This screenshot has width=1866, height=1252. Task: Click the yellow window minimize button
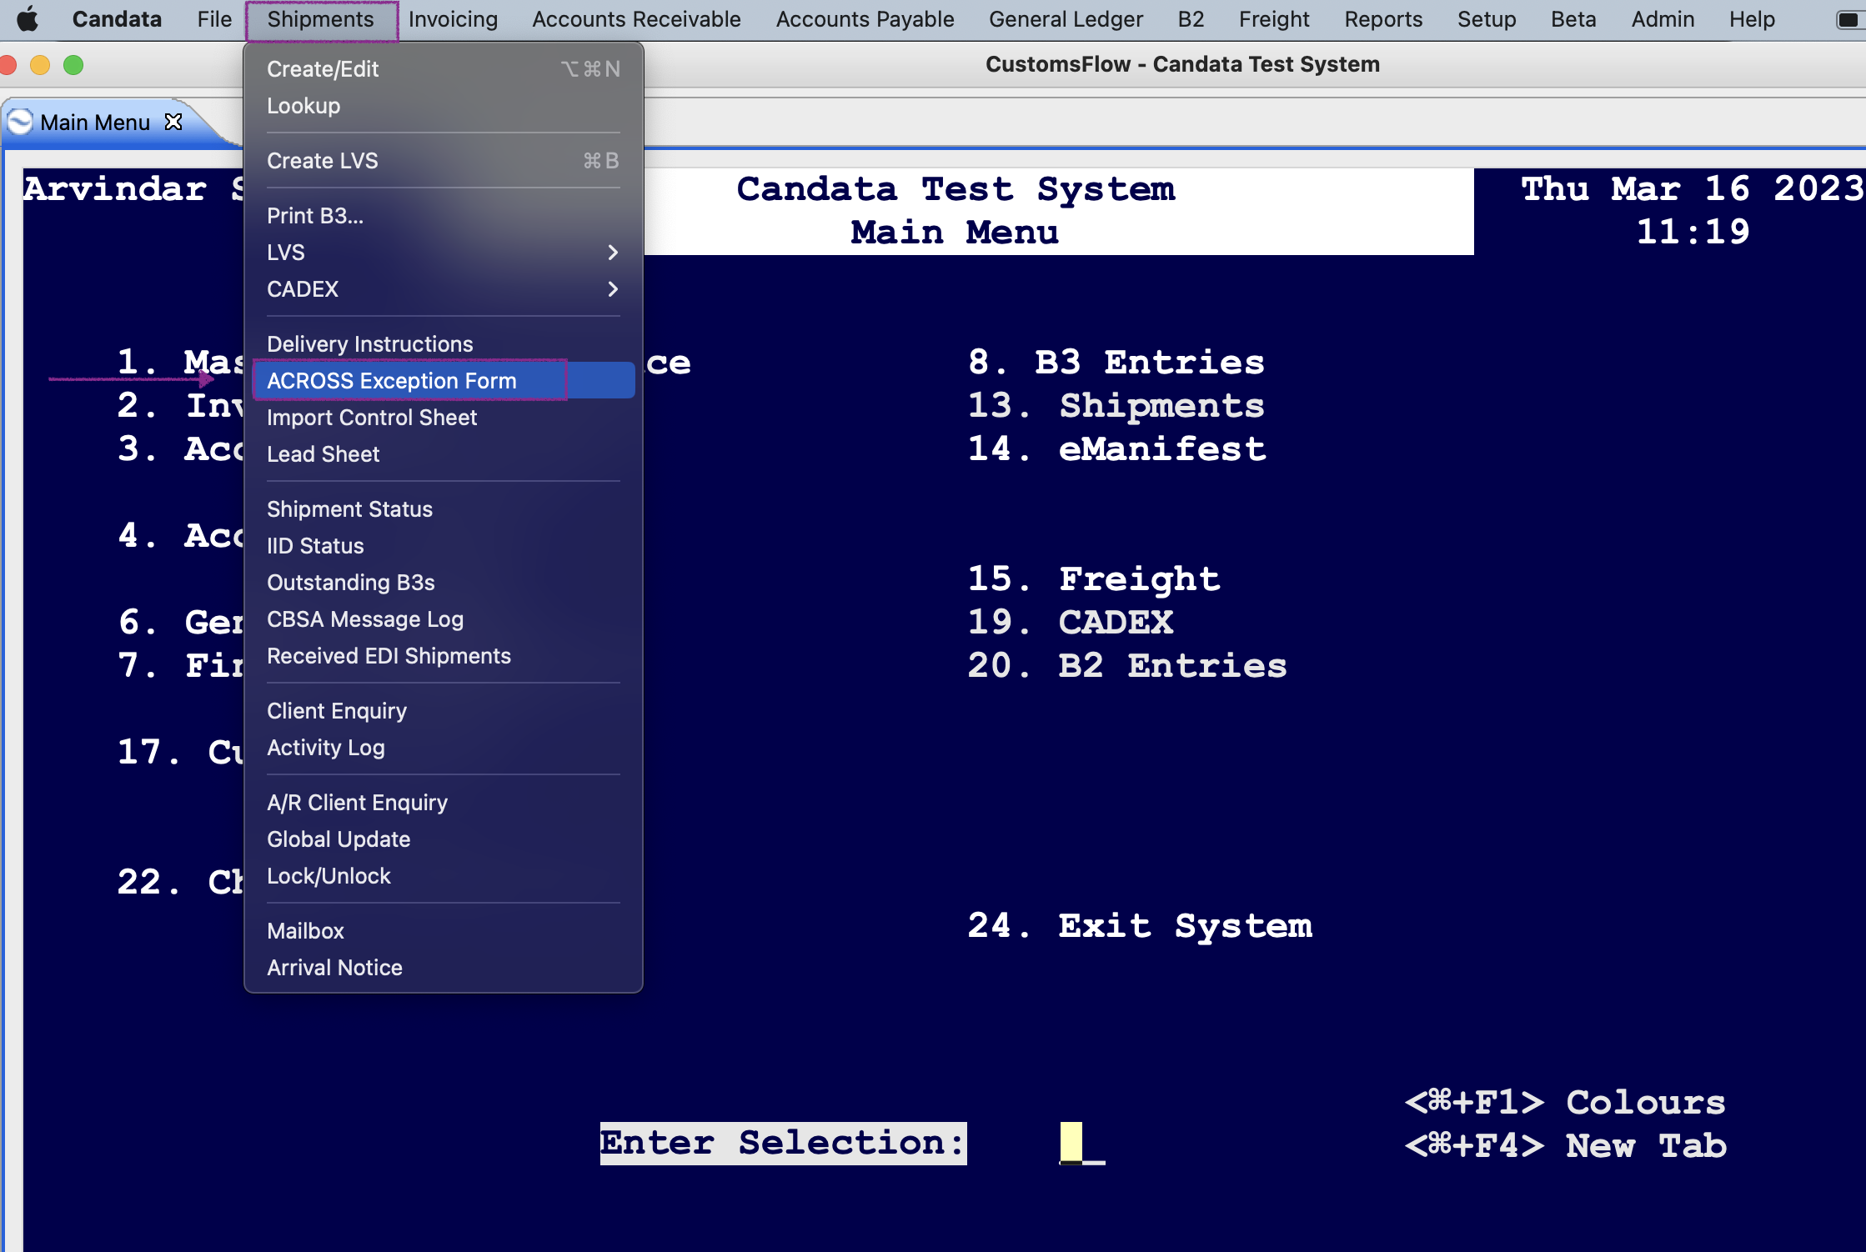click(40, 65)
